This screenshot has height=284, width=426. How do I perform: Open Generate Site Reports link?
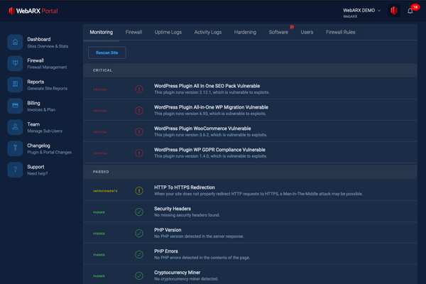pos(48,84)
